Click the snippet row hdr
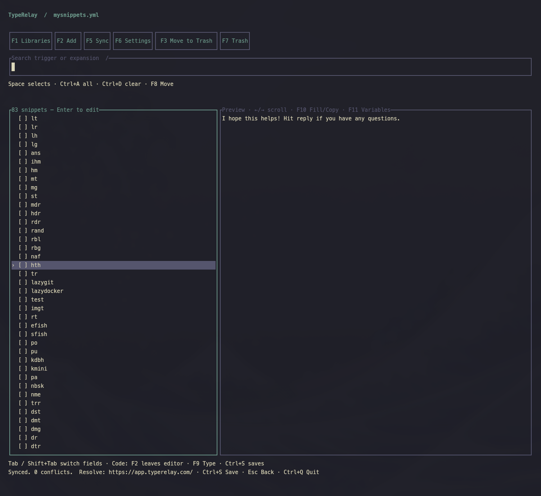The width and height of the screenshot is (541, 496). pos(113,213)
